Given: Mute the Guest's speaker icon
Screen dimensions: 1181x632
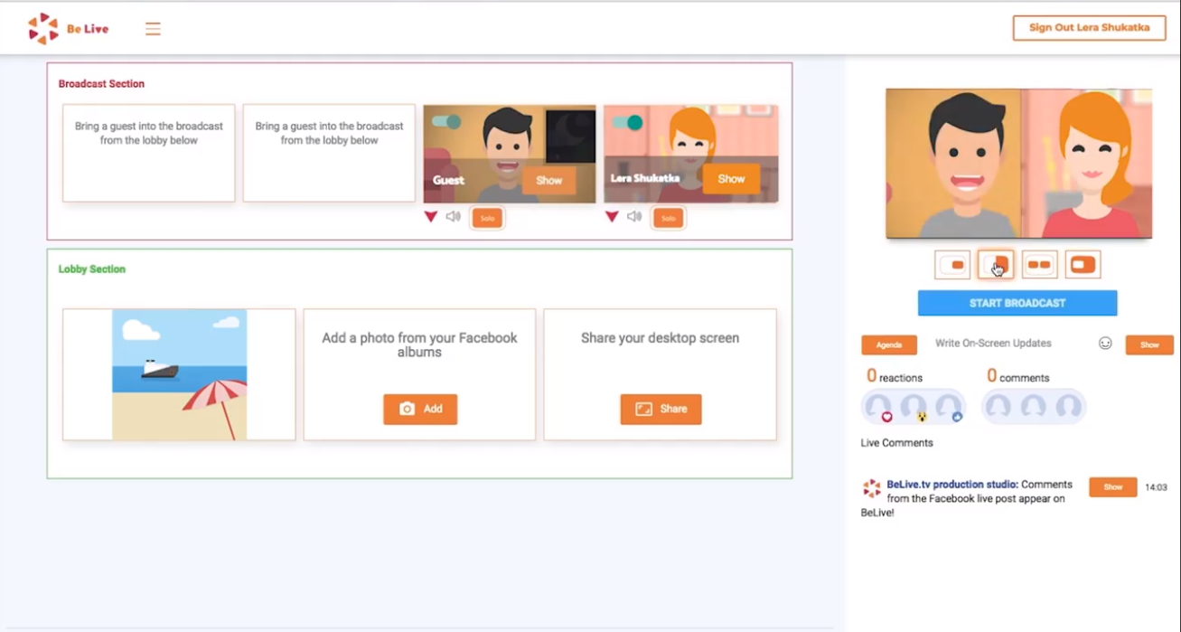Looking at the screenshot, I should (454, 217).
